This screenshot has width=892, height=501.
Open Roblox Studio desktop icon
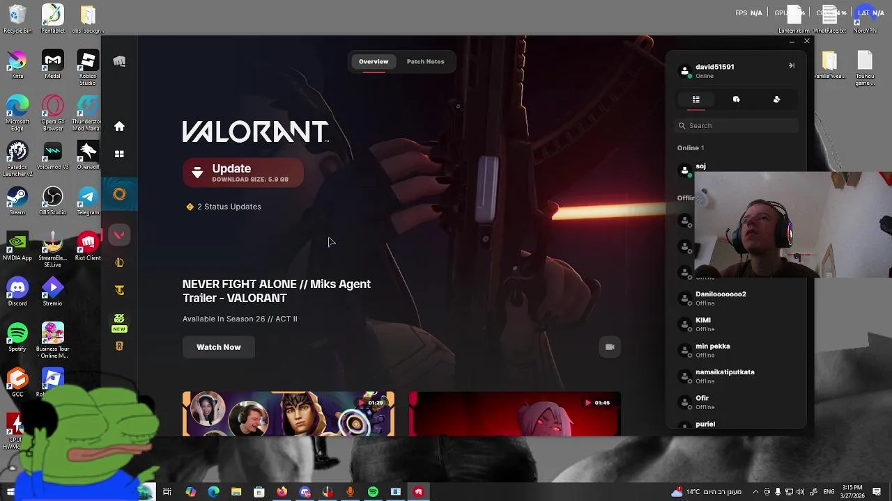pyautogui.click(x=88, y=67)
